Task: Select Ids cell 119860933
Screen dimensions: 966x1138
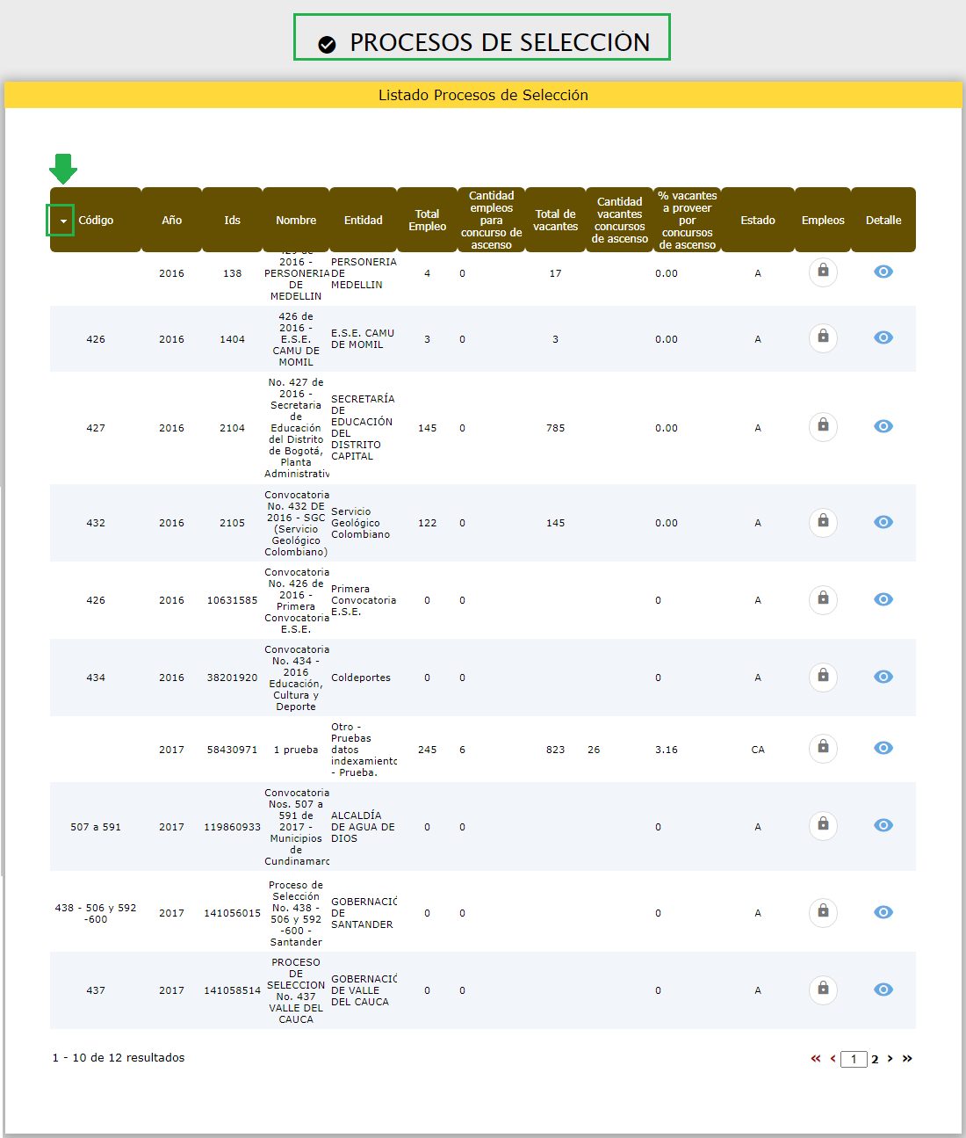Action: [x=232, y=827]
